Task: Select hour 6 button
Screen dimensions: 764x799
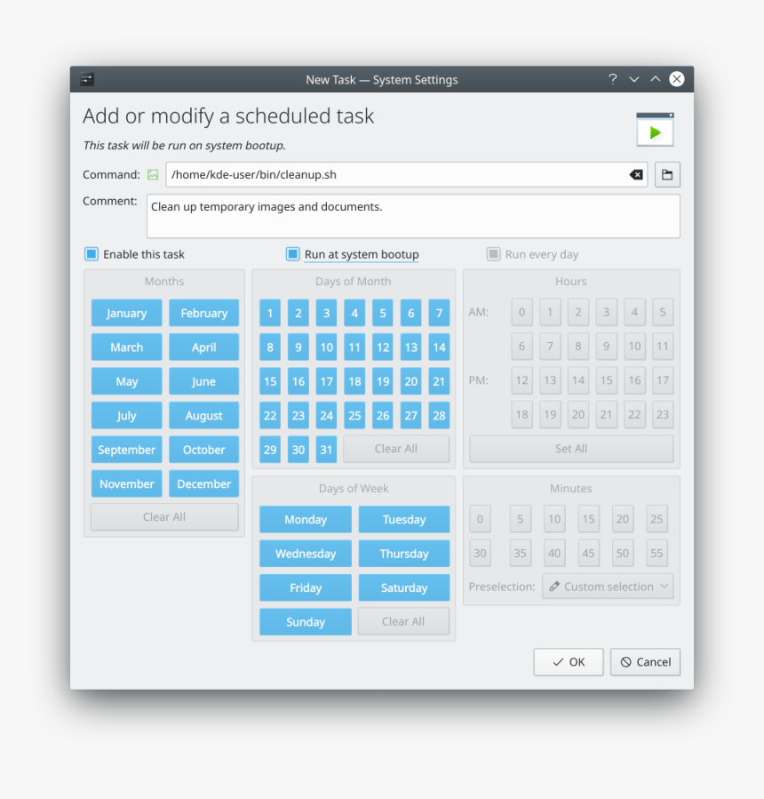Action: coord(522,346)
